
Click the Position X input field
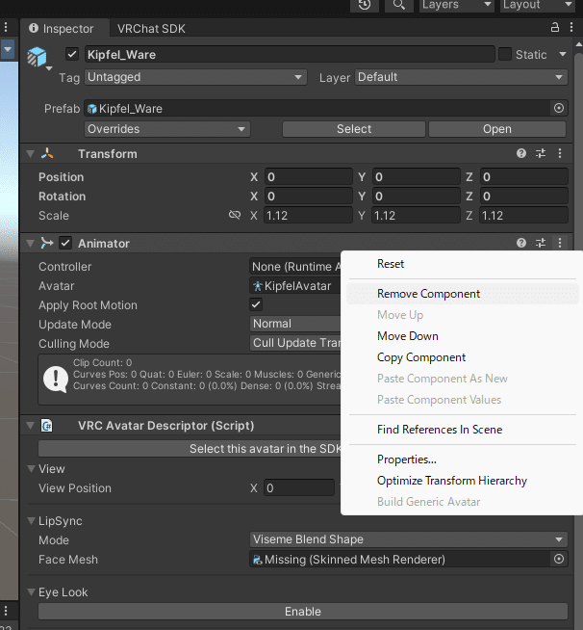click(x=308, y=177)
